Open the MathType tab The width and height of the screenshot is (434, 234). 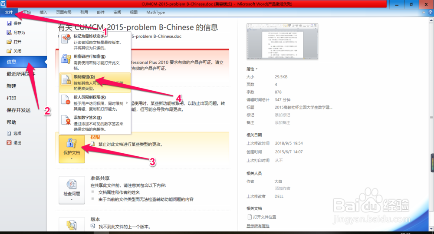pyautogui.click(x=155, y=13)
